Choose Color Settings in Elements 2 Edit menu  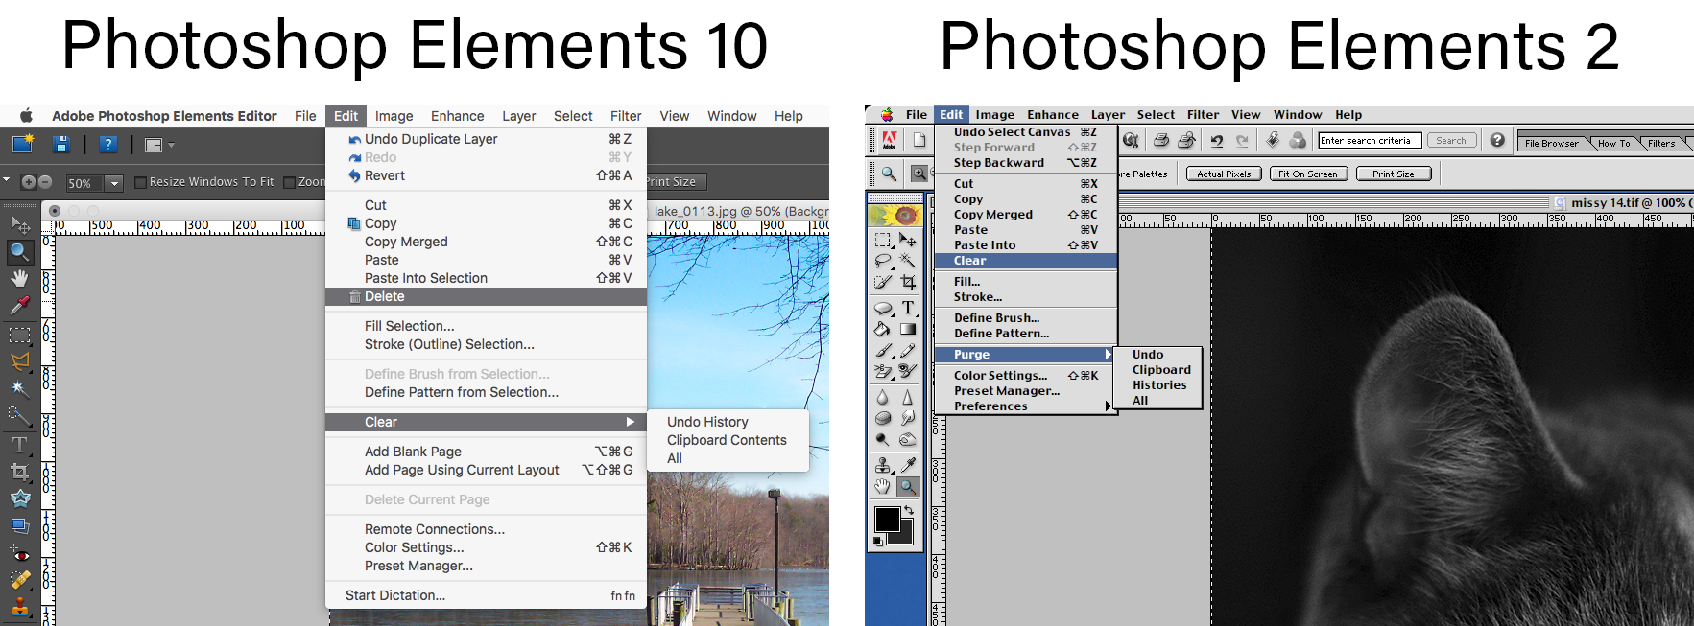click(x=1025, y=376)
